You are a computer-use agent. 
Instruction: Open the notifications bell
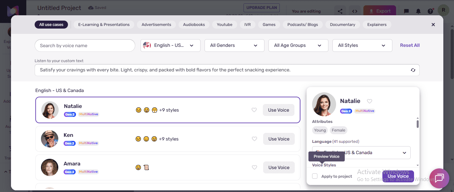tap(418, 11)
